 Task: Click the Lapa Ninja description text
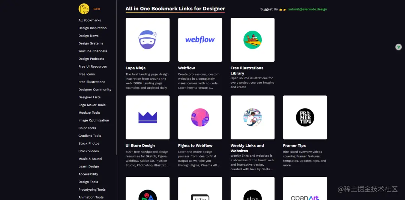tap(147, 81)
